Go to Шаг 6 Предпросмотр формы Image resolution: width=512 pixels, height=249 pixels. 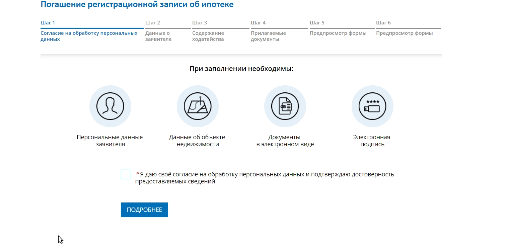pos(408,28)
